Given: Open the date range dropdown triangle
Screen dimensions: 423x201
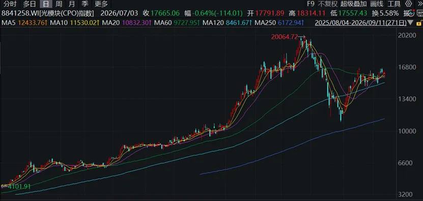Looking at the screenshot, I should (410, 22).
